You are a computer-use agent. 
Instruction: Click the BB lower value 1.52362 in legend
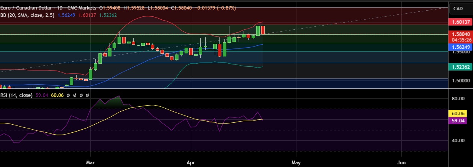pos(108,15)
